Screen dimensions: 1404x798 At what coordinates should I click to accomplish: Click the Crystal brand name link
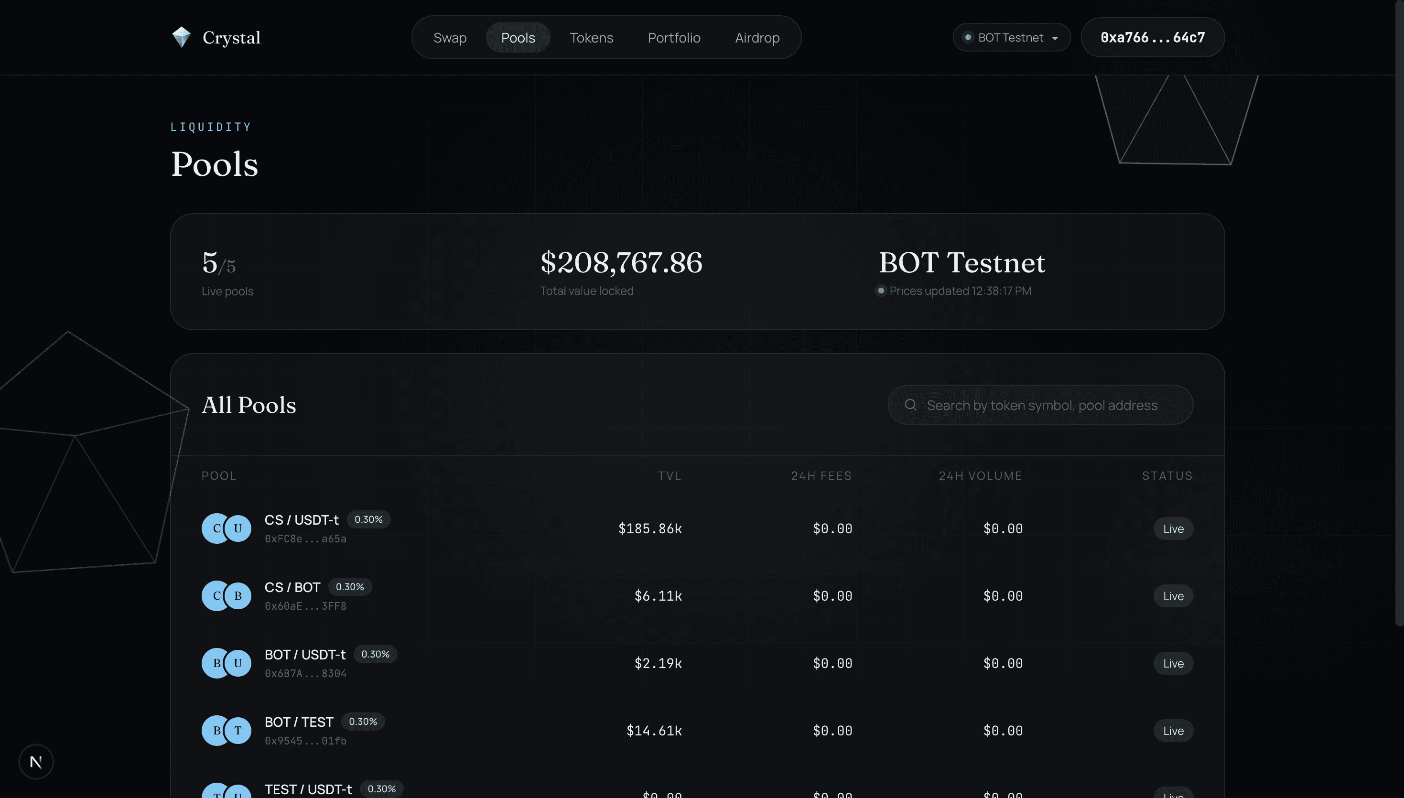click(231, 38)
